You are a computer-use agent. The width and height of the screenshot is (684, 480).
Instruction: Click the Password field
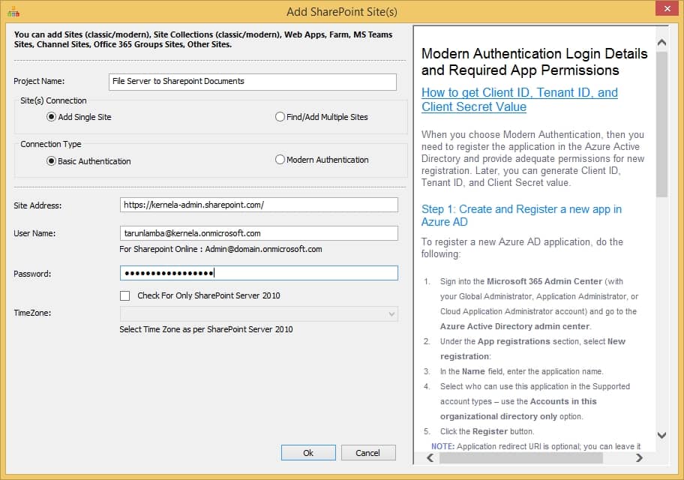point(259,273)
